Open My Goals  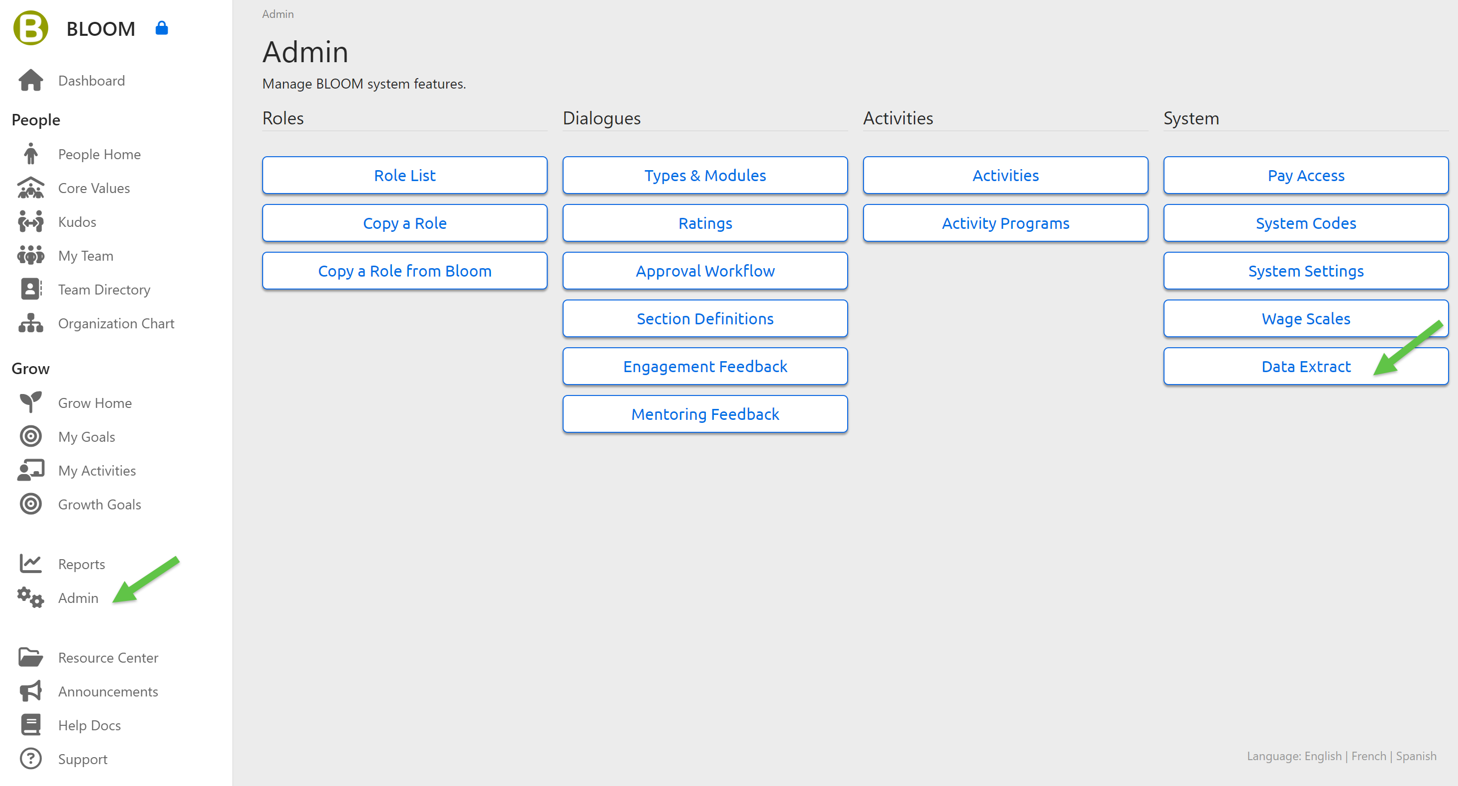click(x=86, y=436)
